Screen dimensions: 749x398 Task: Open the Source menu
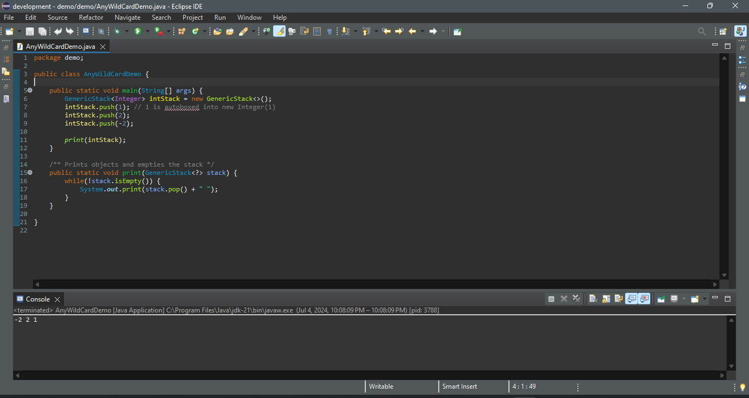[x=58, y=18]
